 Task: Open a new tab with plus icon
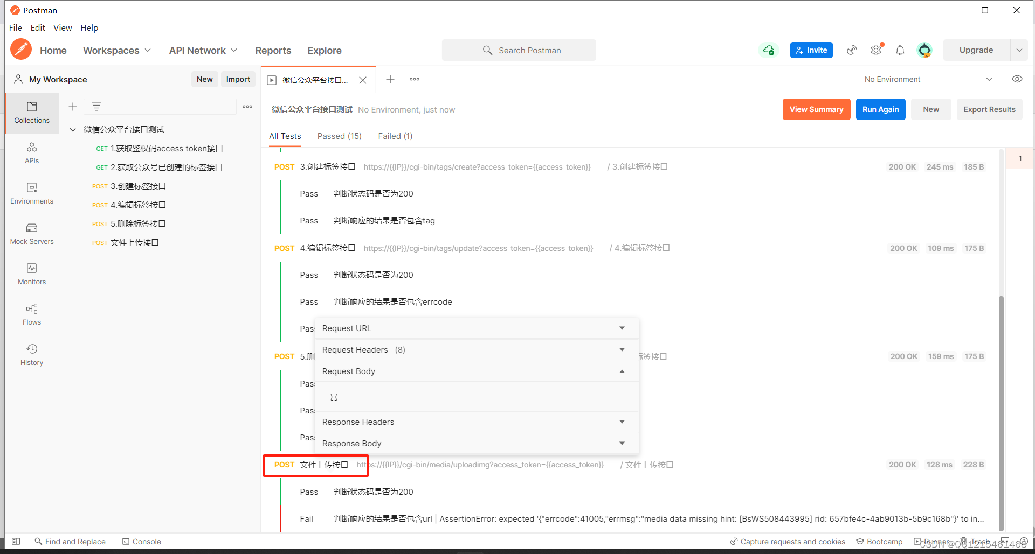pos(390,79)
